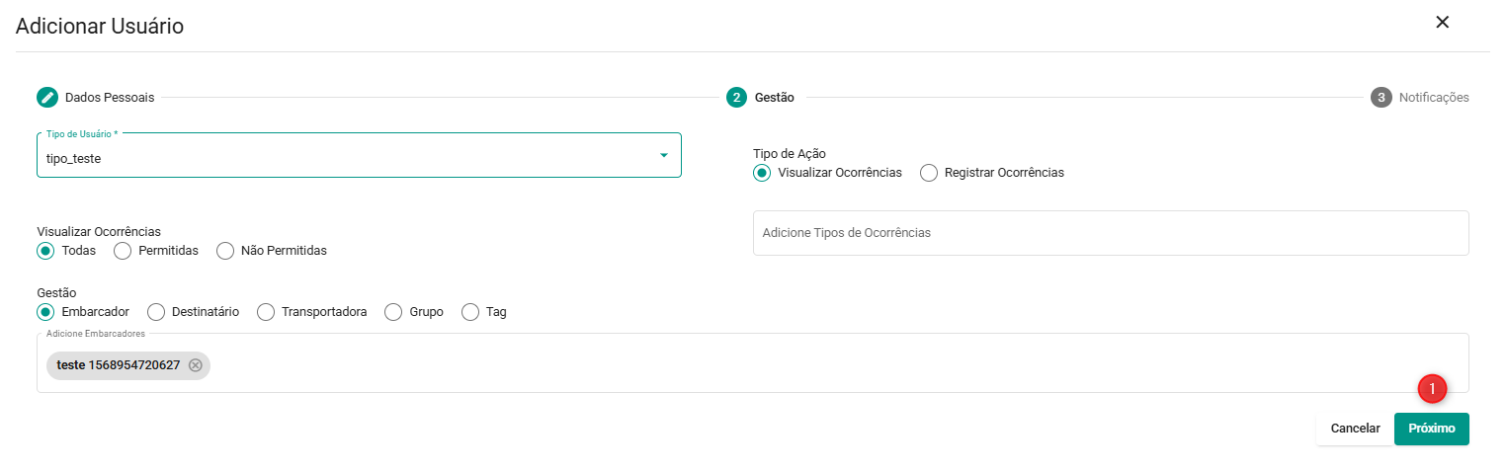Select the Todas radio button
This screenshot has width=1507, height=471.
click(x=46, y=251)
